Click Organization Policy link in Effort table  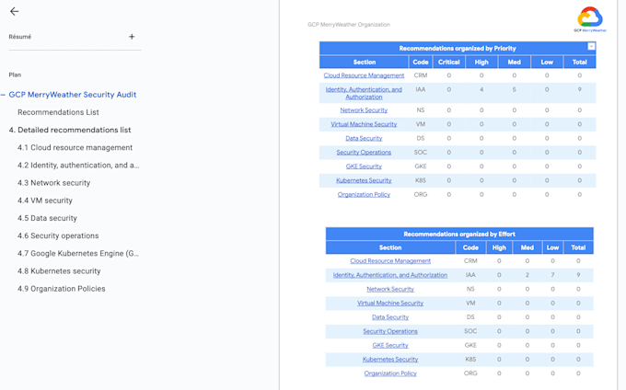click(390, 373)
